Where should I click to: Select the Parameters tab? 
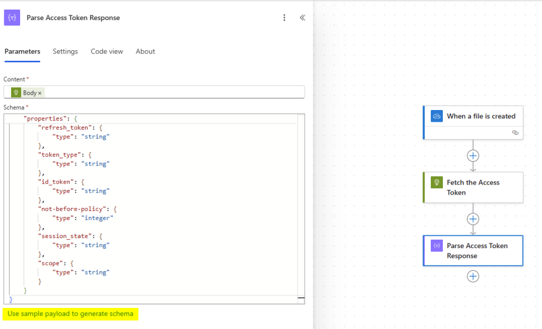(x=22, y=51)
